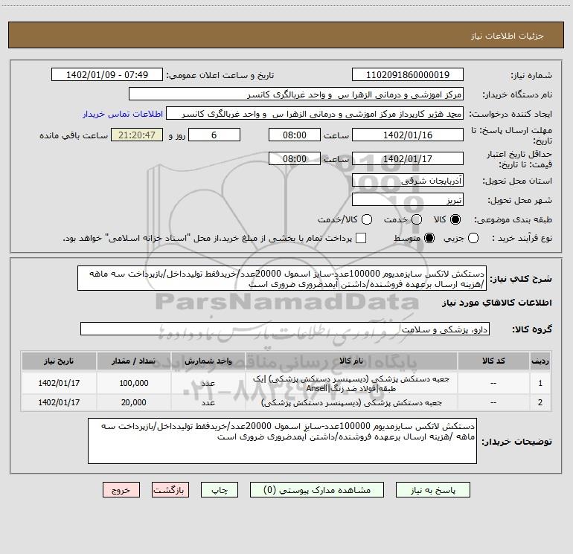573x554 pixels.
Task: Click the row 2 item name cell
Action: tap(351, 403)
